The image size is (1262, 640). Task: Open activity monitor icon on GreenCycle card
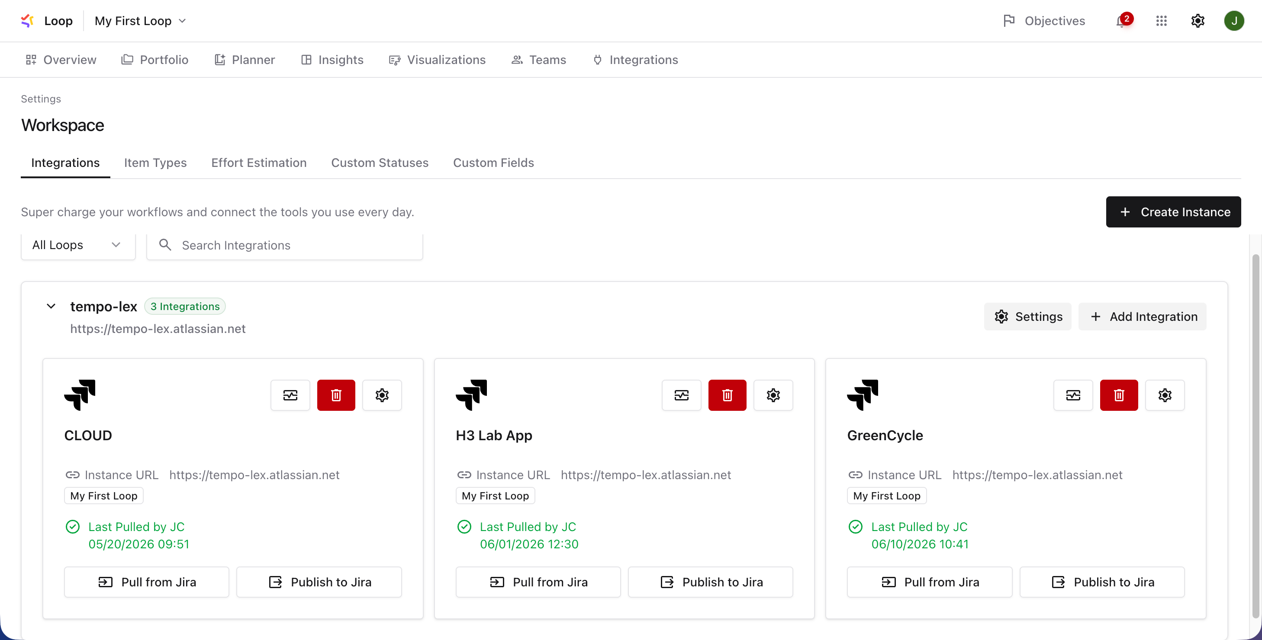(x=1073, y=395)
